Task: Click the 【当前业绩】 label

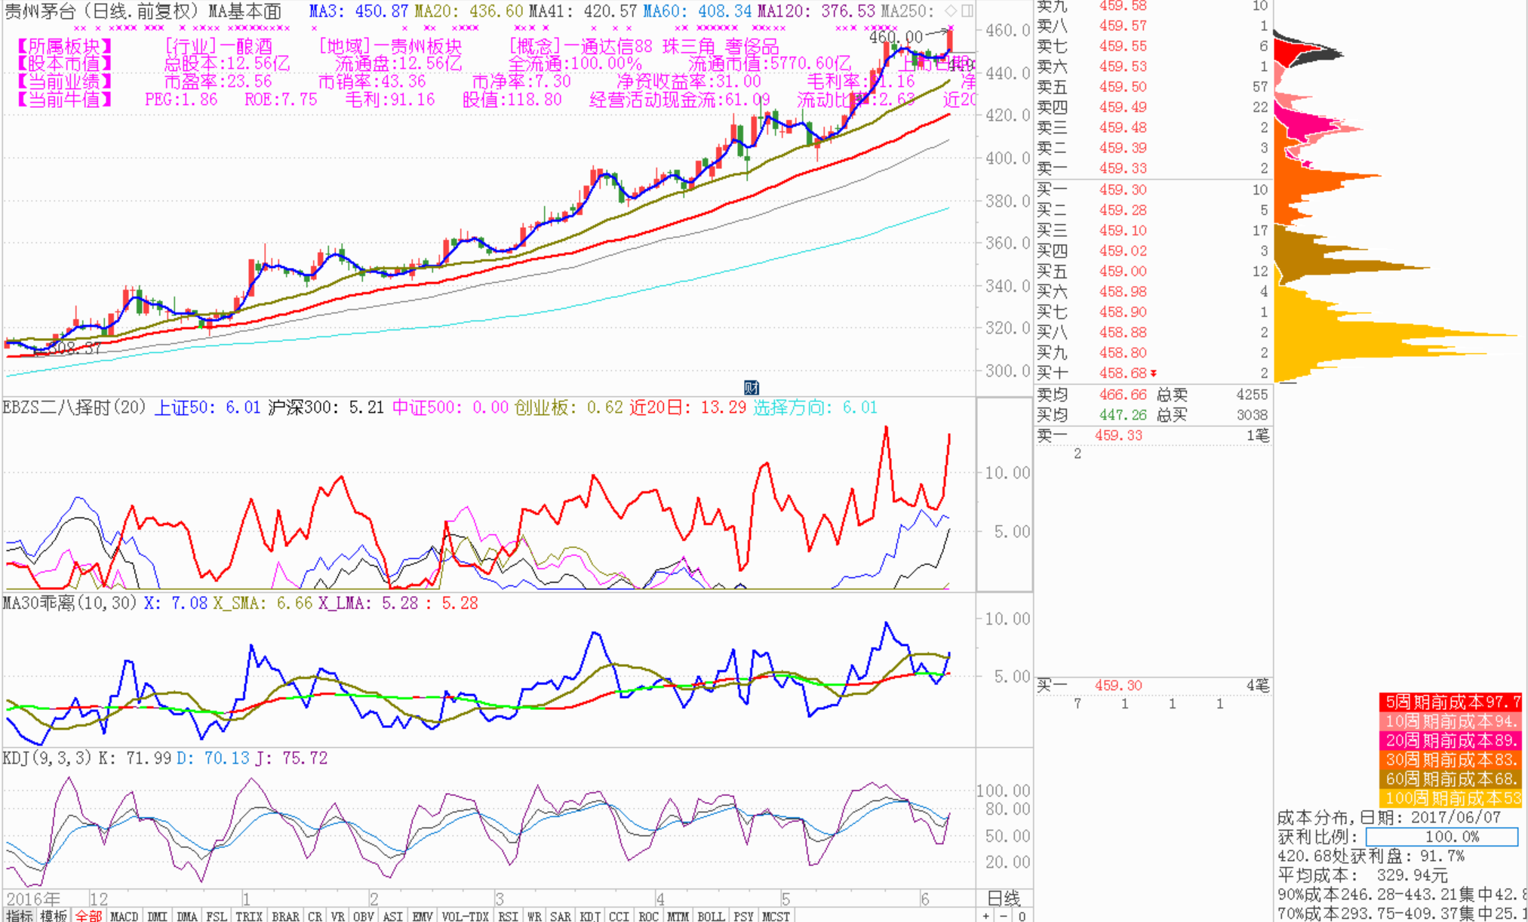Action: (64, 81)
